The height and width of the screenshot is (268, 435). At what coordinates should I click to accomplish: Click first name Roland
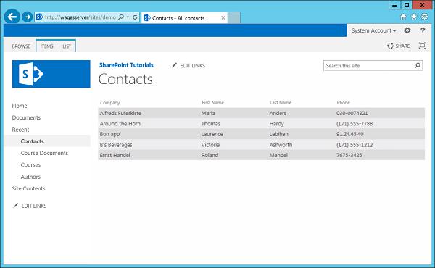[x=210, y=155]
